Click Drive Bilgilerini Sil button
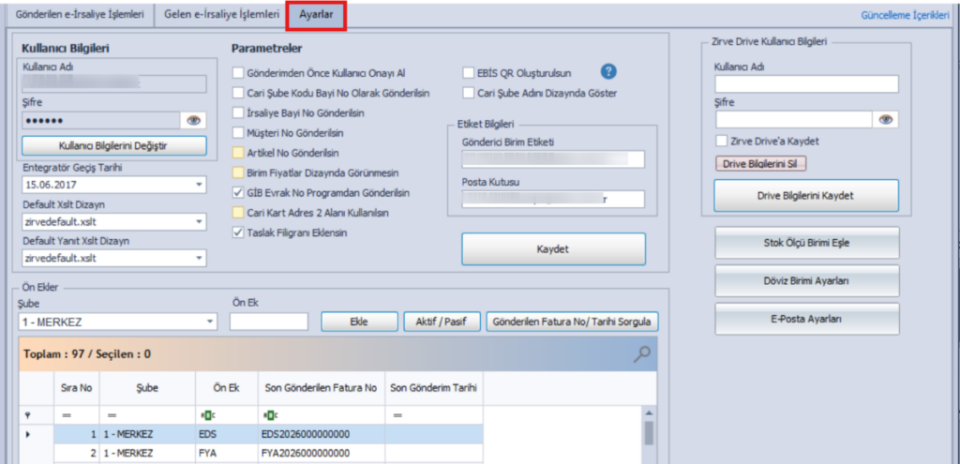Screen dimensions: 960x464 tap(761, 163)
